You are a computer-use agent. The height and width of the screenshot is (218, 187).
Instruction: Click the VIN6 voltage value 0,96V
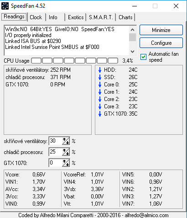click(156, 182)
